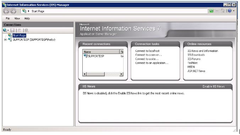Open IIS Forums link

(194, 59)
